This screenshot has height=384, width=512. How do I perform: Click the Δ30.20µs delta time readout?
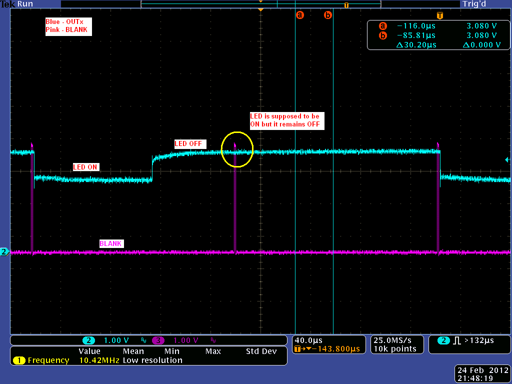point(416,44)
